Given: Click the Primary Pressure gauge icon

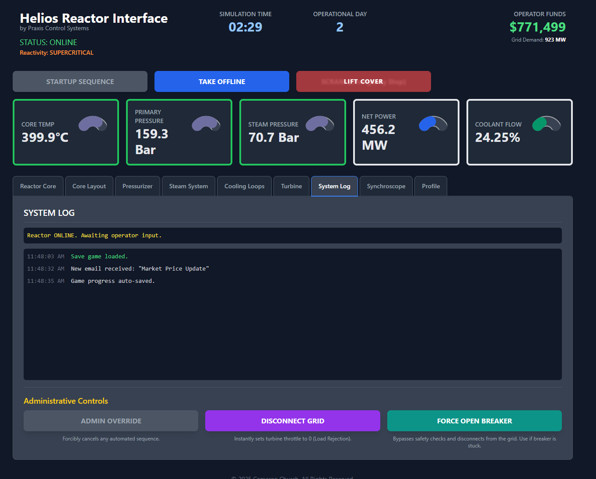Looking at the screenshot, I should 206,124.
